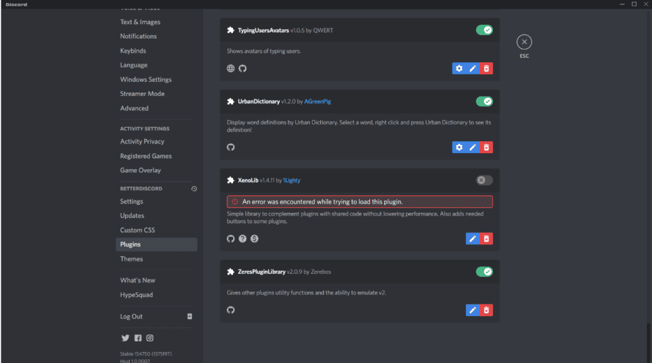Delete the ZeresPluginLibrary plugin
Screen dimensions: 652x363
pyautogui.click(x=486, y=310)
